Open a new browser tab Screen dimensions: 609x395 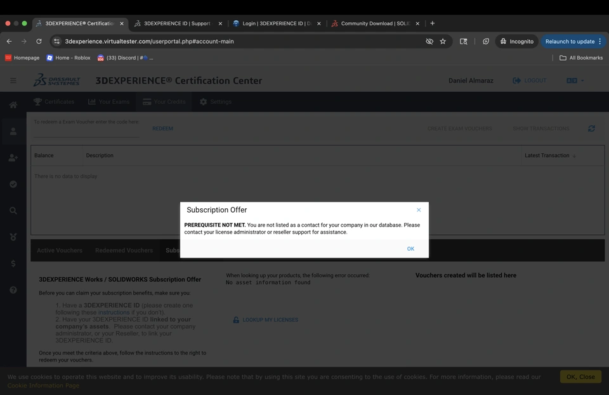tap(432, 23)
